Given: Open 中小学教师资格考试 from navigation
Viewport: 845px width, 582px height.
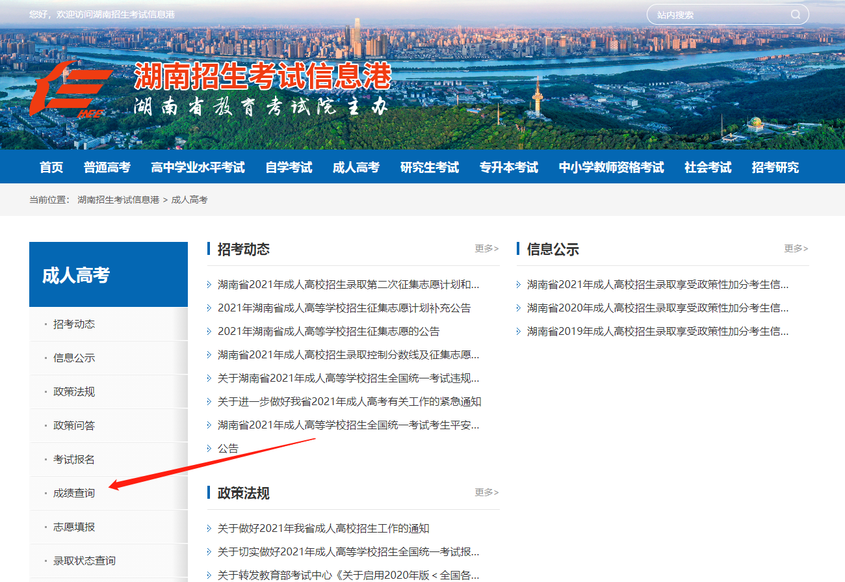Looking at the screenshot, I should 611,166.
